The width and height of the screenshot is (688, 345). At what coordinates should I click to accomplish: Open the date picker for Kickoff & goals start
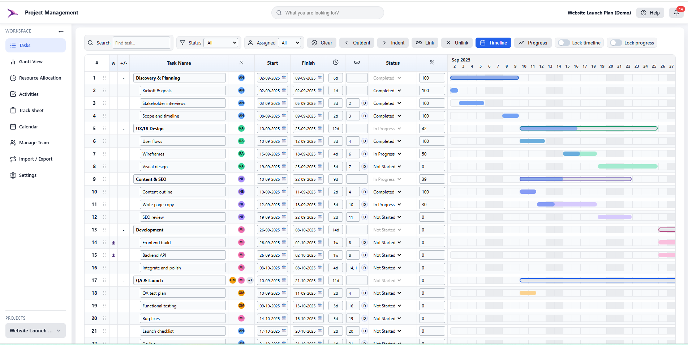click(x=284, y=90)
